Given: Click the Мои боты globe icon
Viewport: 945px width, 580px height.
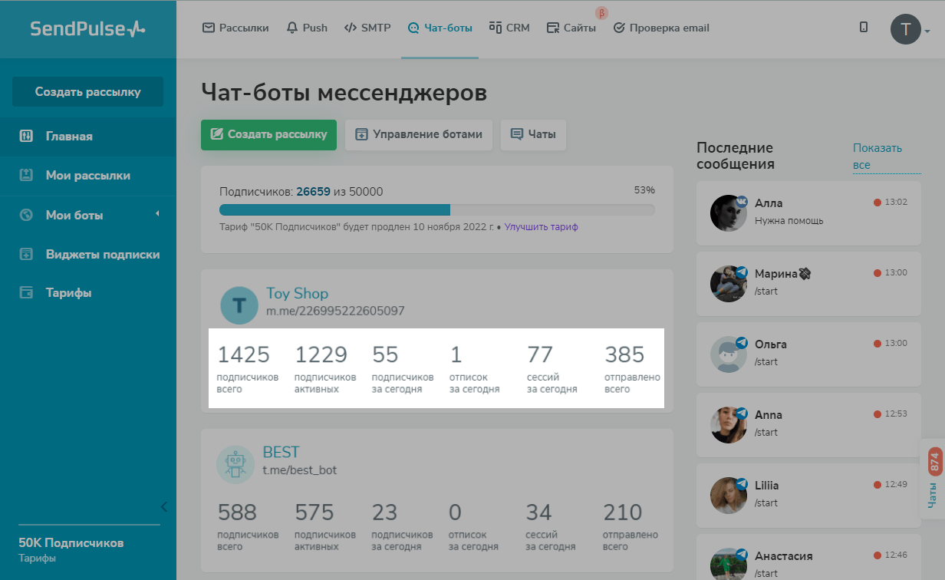Looking at the screenshot, I should pos(26,215).
